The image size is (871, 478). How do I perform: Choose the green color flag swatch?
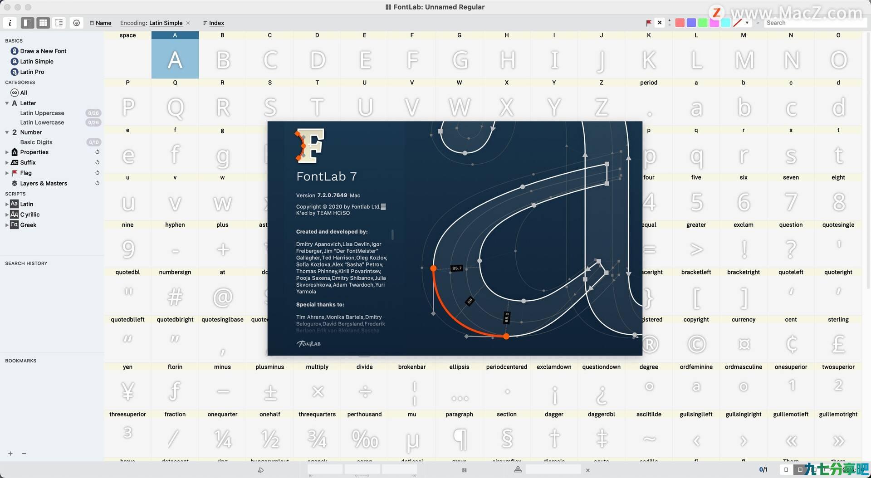pos(702,23)
